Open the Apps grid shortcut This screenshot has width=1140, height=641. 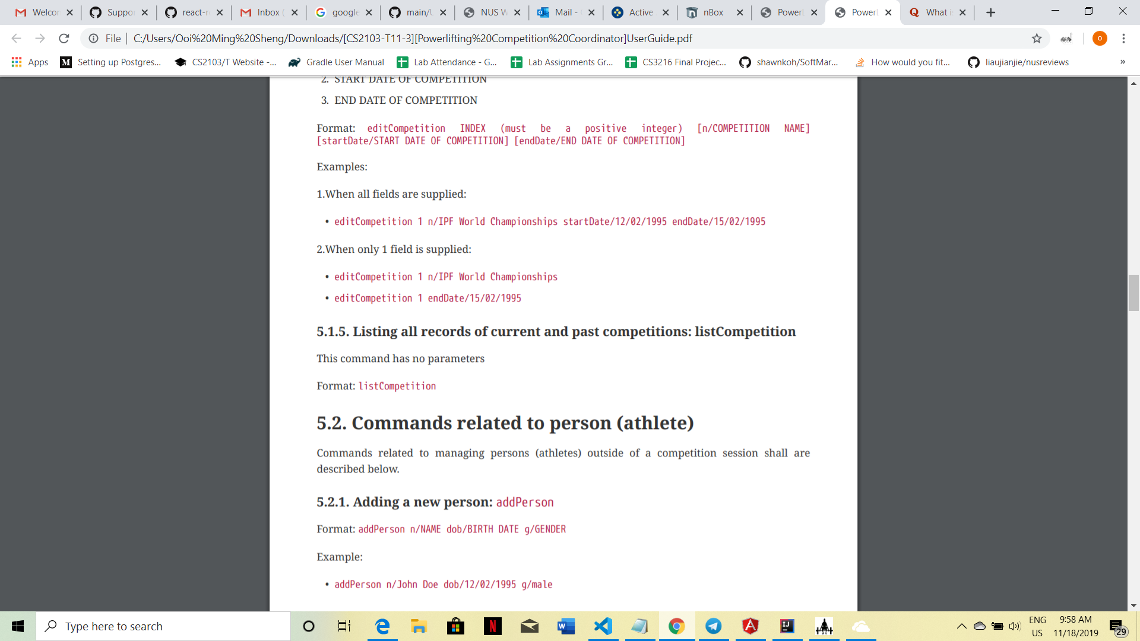(x=30, y=62)
